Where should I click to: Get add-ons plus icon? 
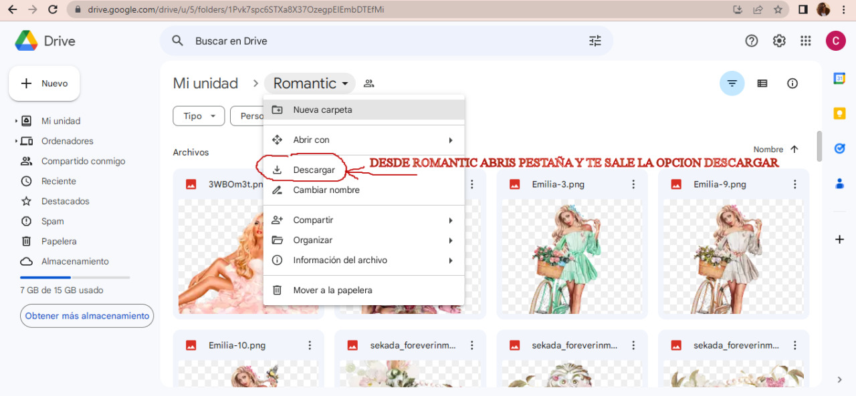click(839, 239)
